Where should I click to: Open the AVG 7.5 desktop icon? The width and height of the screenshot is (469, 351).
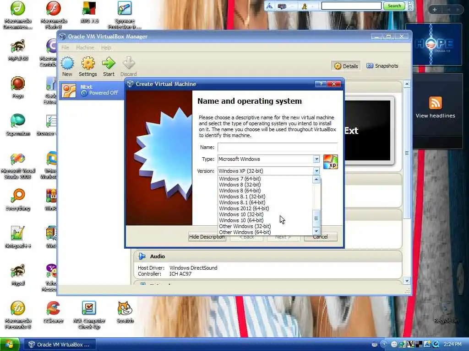tap(89, 12)
